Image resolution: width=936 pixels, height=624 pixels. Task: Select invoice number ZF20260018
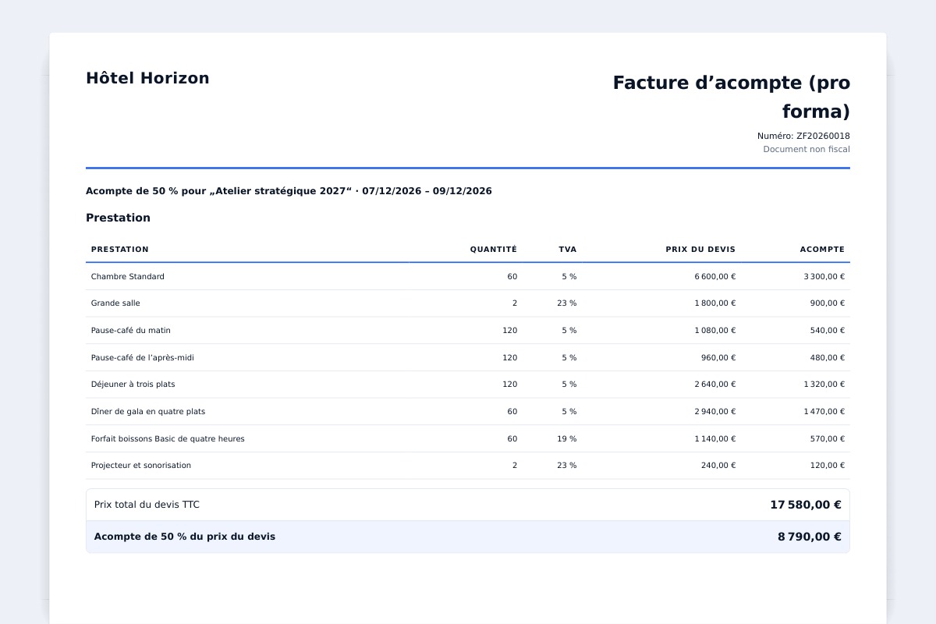click(823, 136)
